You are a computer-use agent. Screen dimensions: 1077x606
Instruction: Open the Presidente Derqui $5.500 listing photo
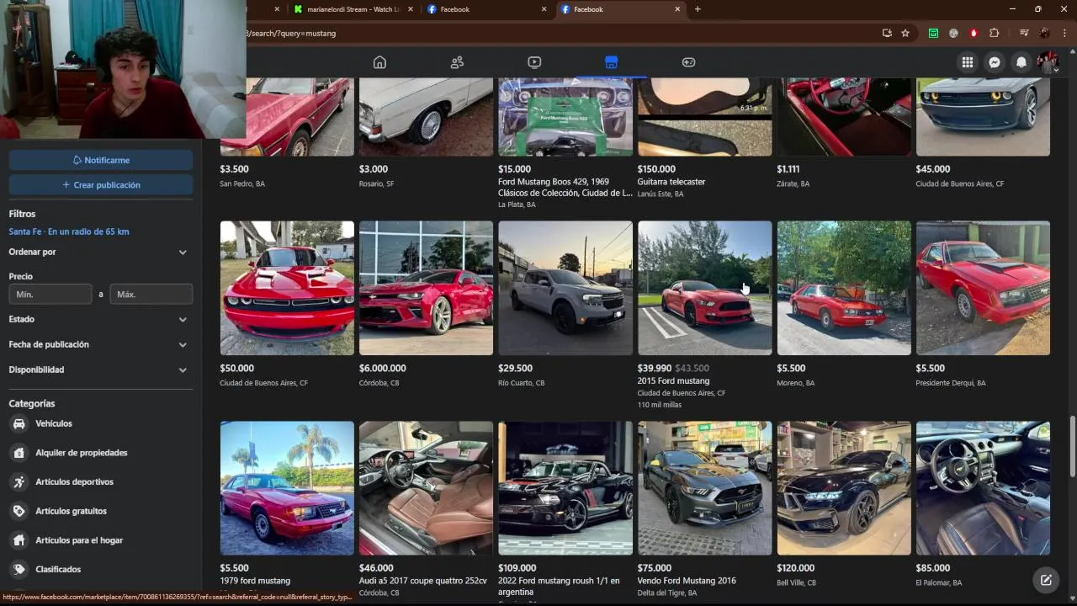(983, 288)
